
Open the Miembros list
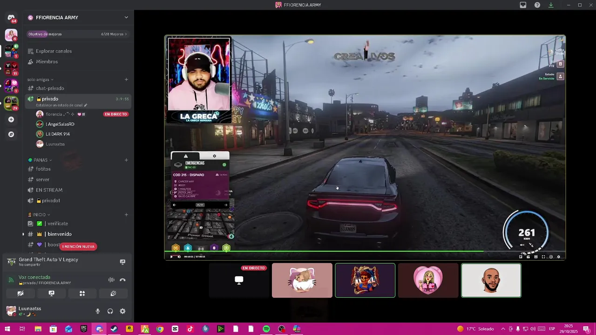click(x=78, y=62)
